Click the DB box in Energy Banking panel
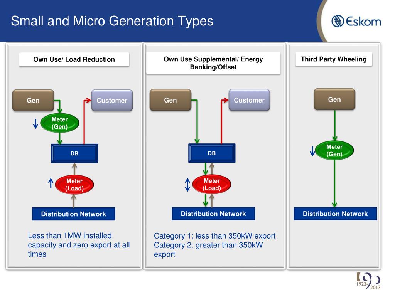The height and width of the screenshot is (296, 395). pos(212,153)
